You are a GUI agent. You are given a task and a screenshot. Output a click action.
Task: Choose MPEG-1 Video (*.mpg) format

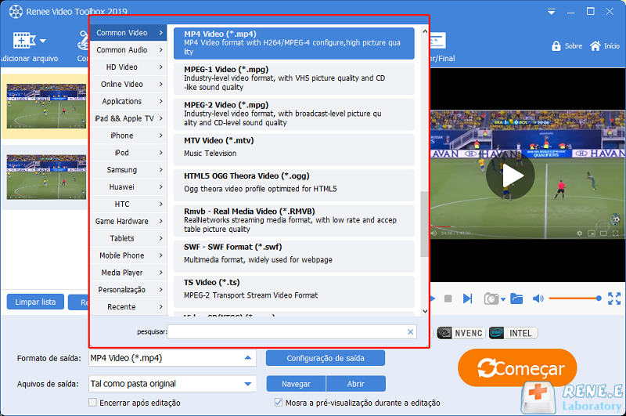294,78
